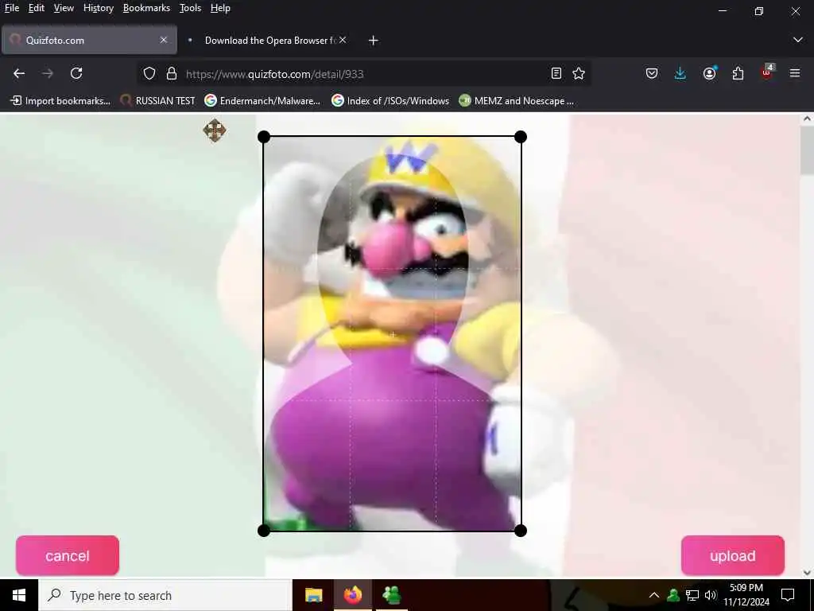
Task: Open the Edit menu
Action: coord(37,8)
